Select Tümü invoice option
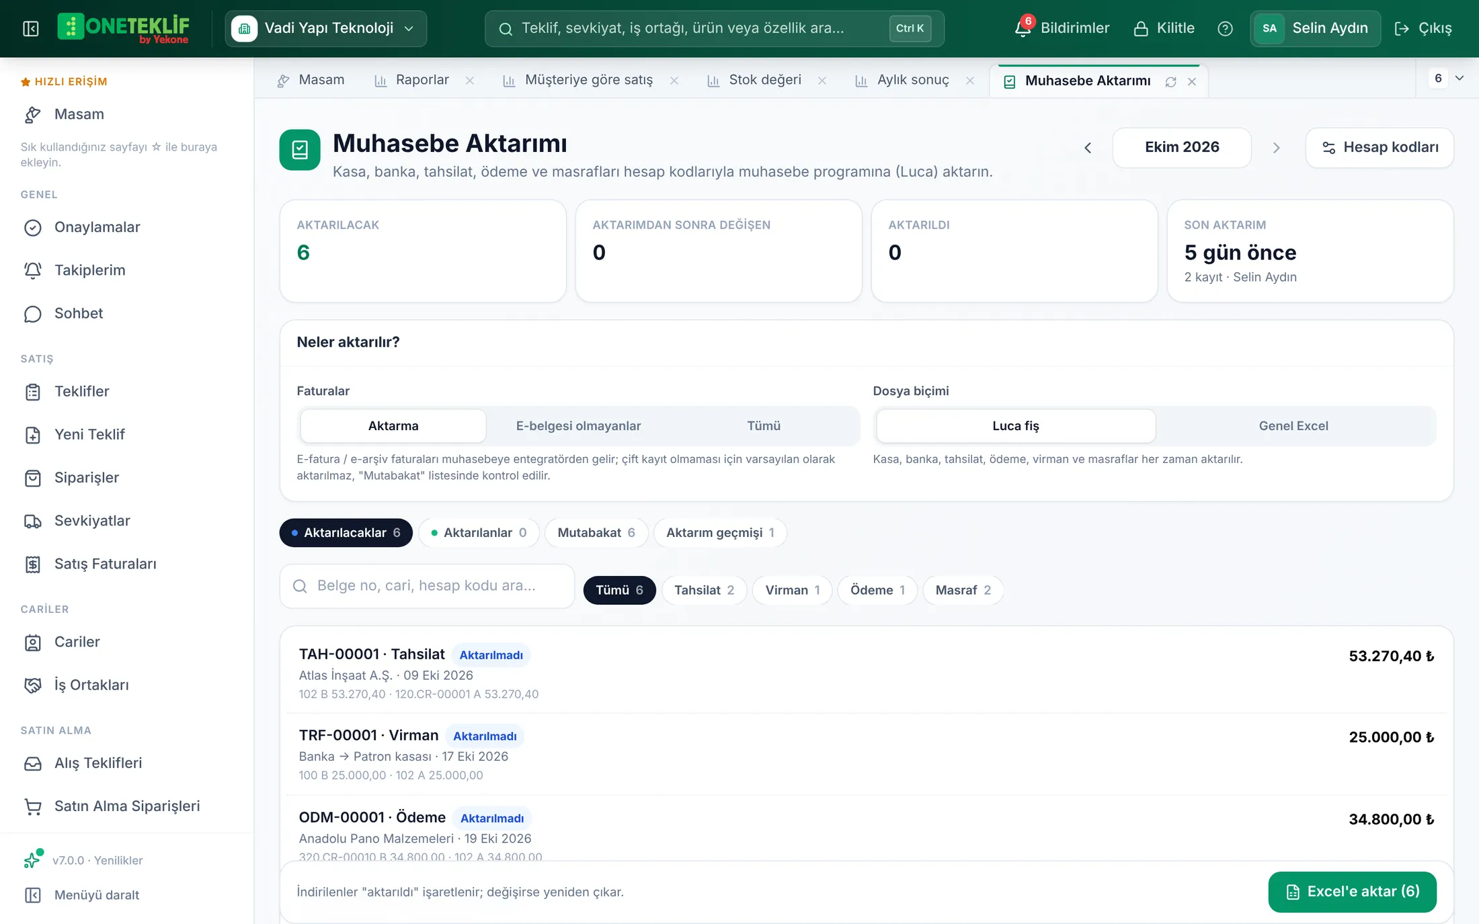The image size is (1479, 924). pos(764,426)
